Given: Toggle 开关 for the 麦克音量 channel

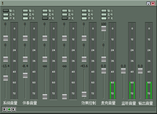Looking at the screenshot, I should pyautogui.click(x=104, y=19).
